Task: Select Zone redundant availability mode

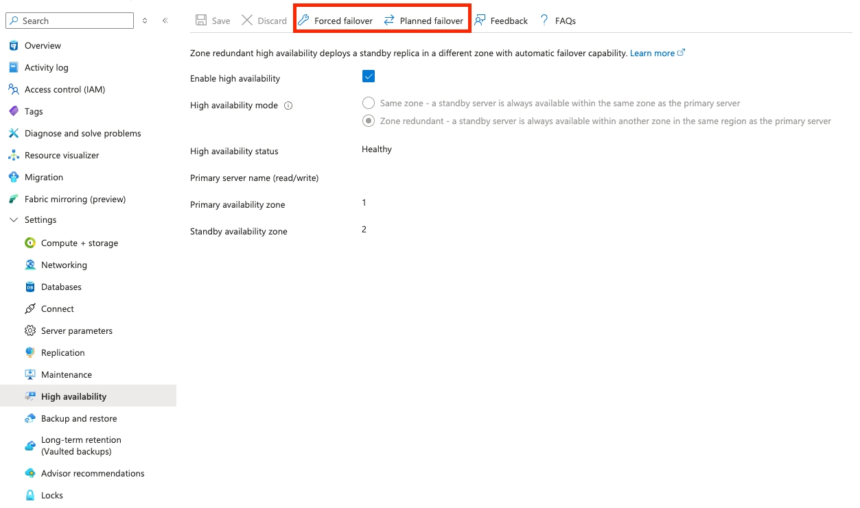Action: 368,121
